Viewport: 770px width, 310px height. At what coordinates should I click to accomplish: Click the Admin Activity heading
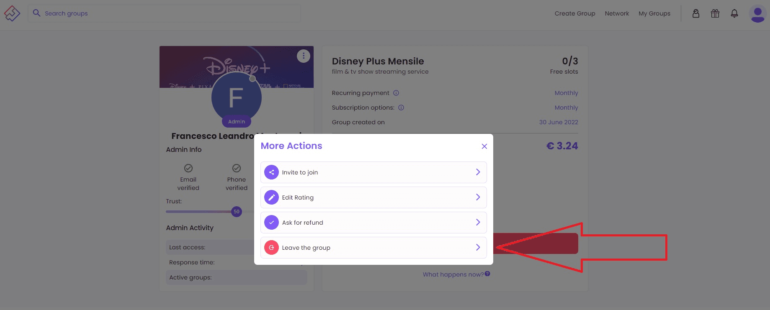[190, 228]
